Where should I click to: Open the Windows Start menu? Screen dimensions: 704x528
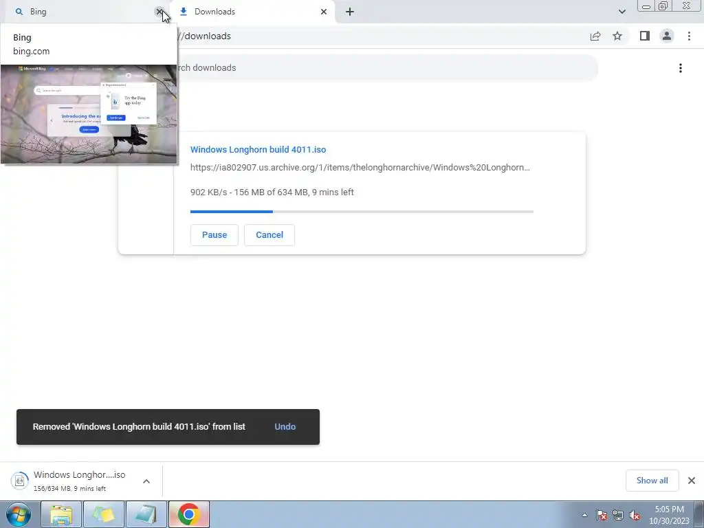19,514
